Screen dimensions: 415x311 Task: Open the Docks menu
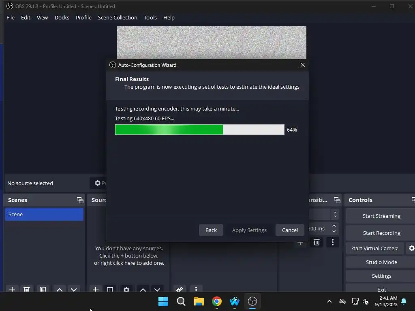point(62,17)
